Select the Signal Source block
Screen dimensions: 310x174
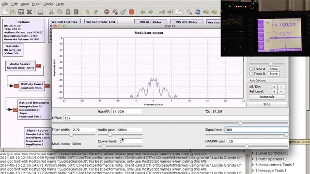(38, 138)
